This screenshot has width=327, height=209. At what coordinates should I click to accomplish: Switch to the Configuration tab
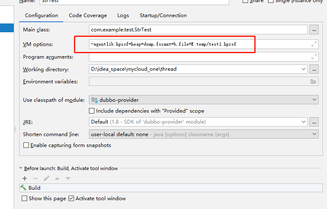41,15
